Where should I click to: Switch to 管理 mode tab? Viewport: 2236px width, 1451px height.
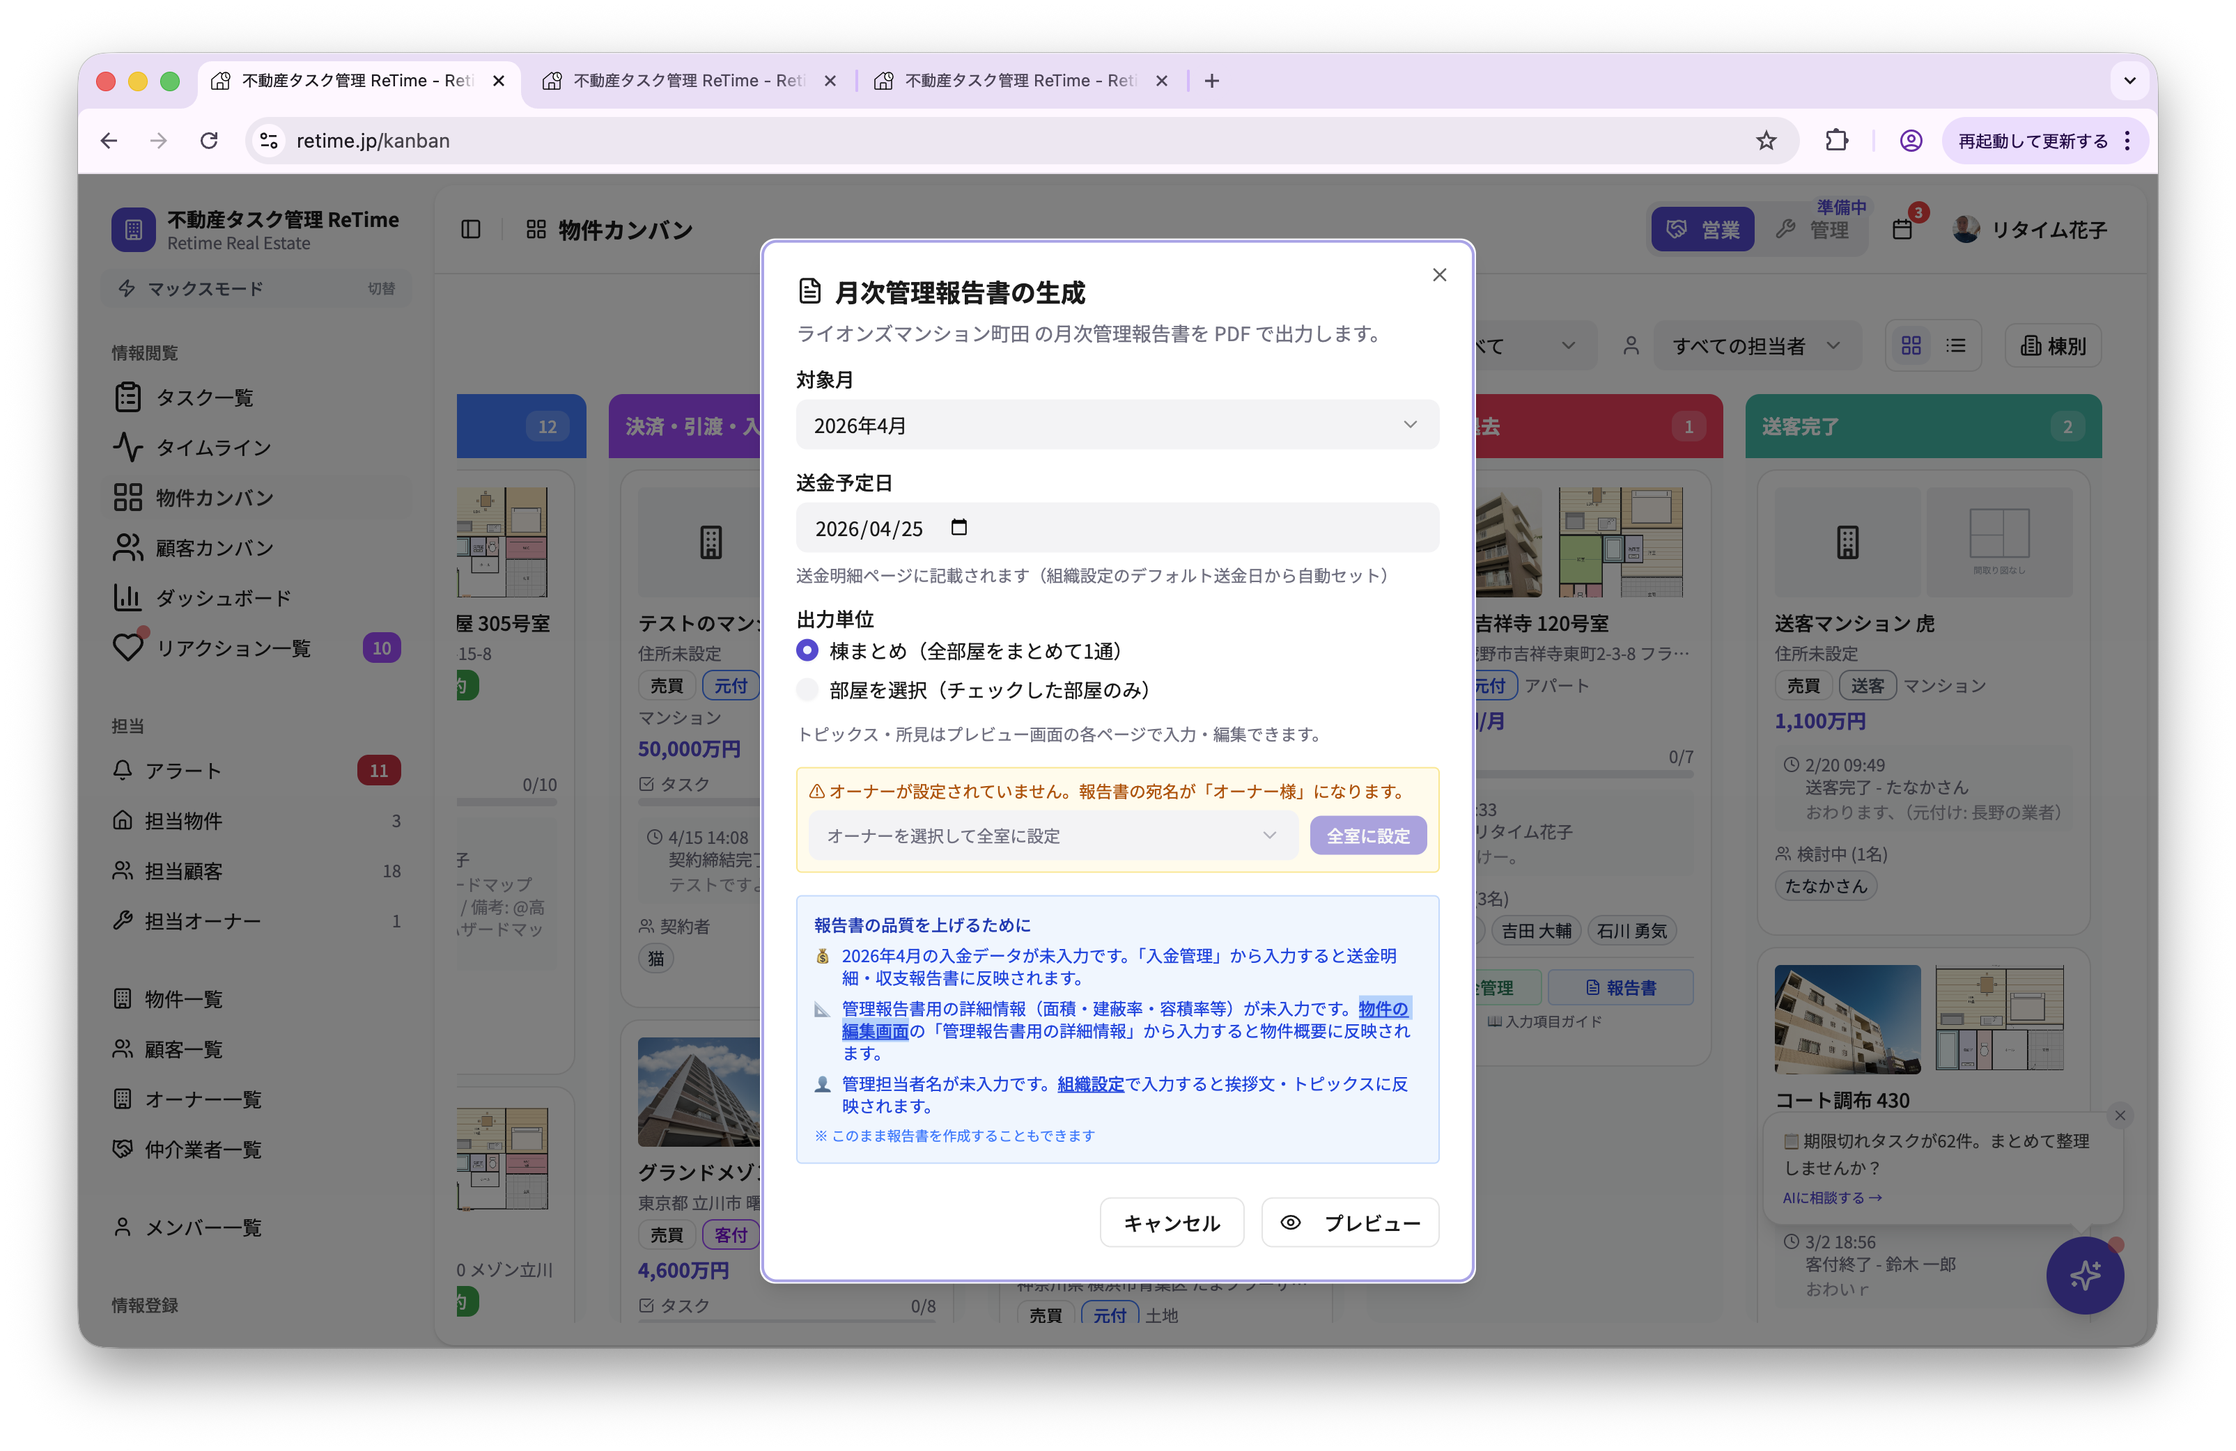tap(1812, 229)
